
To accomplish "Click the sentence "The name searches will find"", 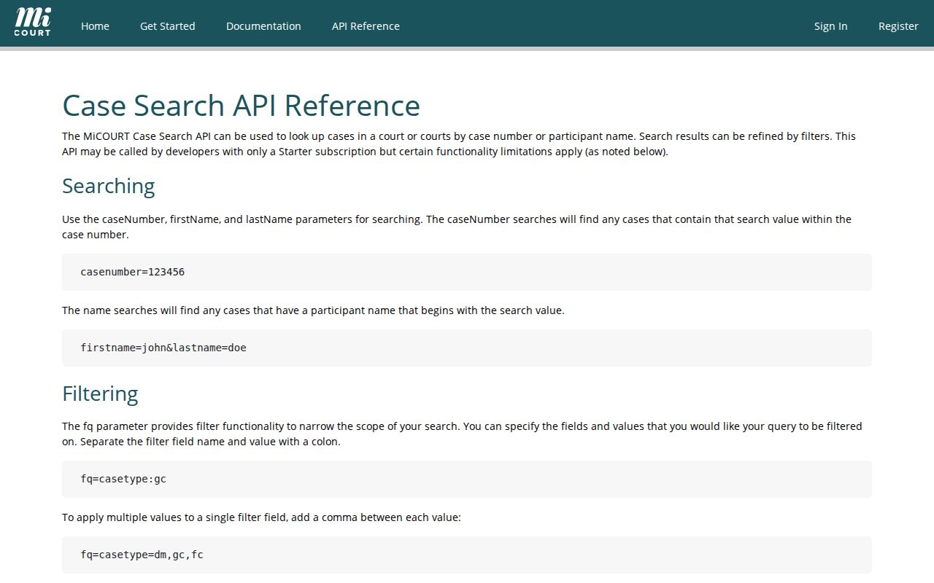I will click(313, 310).
